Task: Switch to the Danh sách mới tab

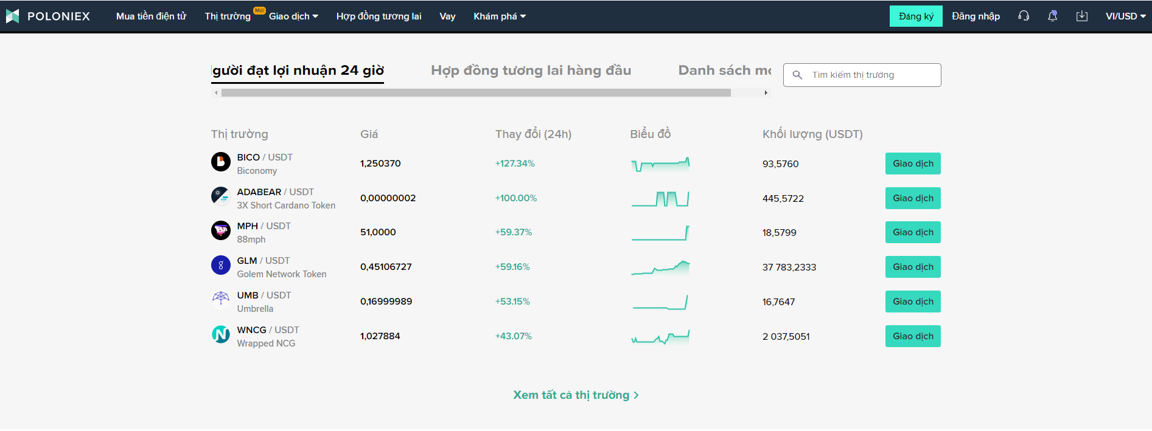Action: [x=724, y=71]
